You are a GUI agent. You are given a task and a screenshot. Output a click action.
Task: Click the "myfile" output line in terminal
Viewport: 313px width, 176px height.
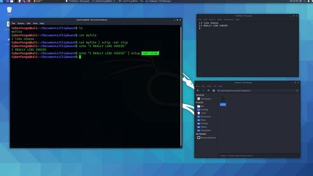[17, 32]
